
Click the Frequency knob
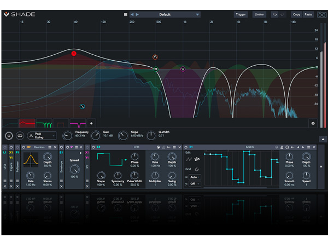point(67,136)
